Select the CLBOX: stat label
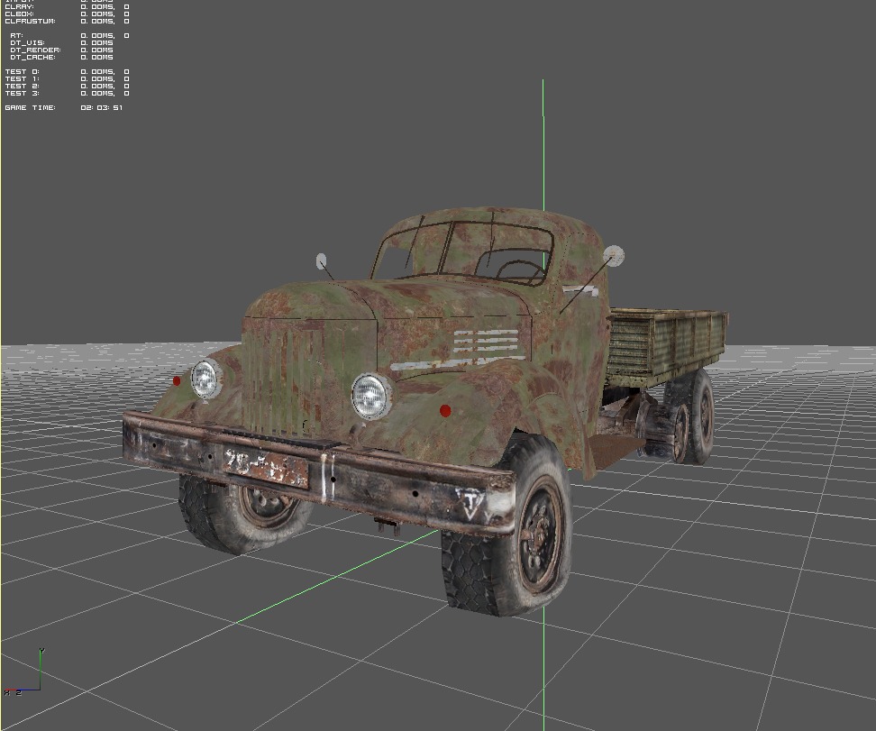This screenshot has height=731, width=876. click(19, 14)
